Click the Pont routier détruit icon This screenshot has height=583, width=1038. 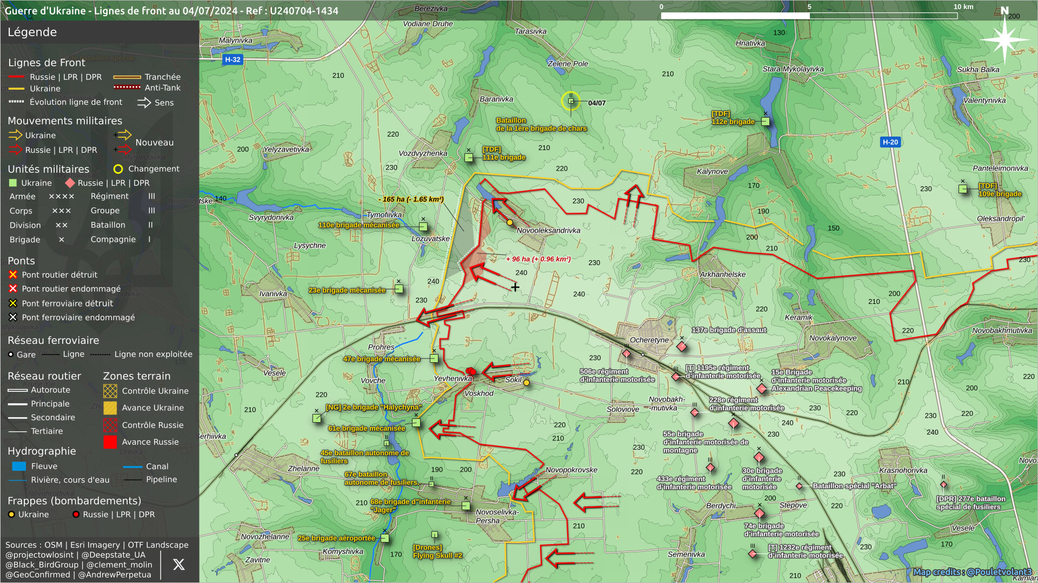pyautogui.click(x=13, y=275)
